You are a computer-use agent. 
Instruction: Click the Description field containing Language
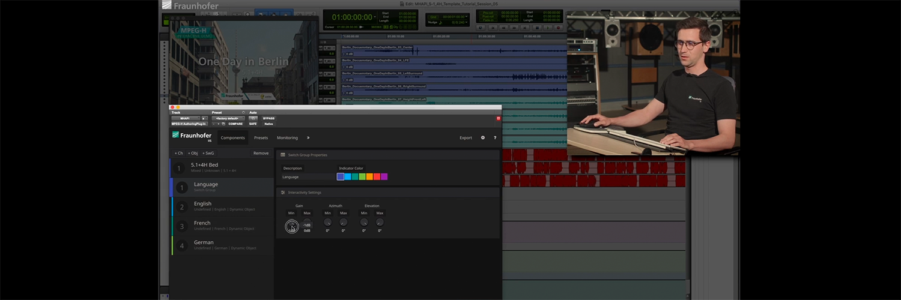(x=308, y=176)
